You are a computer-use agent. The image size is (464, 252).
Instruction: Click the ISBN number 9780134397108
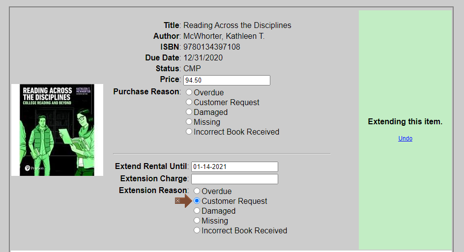click(211, 47)
